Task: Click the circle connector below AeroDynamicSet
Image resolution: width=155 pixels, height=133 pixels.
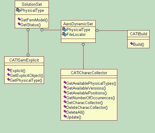Action: [x=83, y=44]
